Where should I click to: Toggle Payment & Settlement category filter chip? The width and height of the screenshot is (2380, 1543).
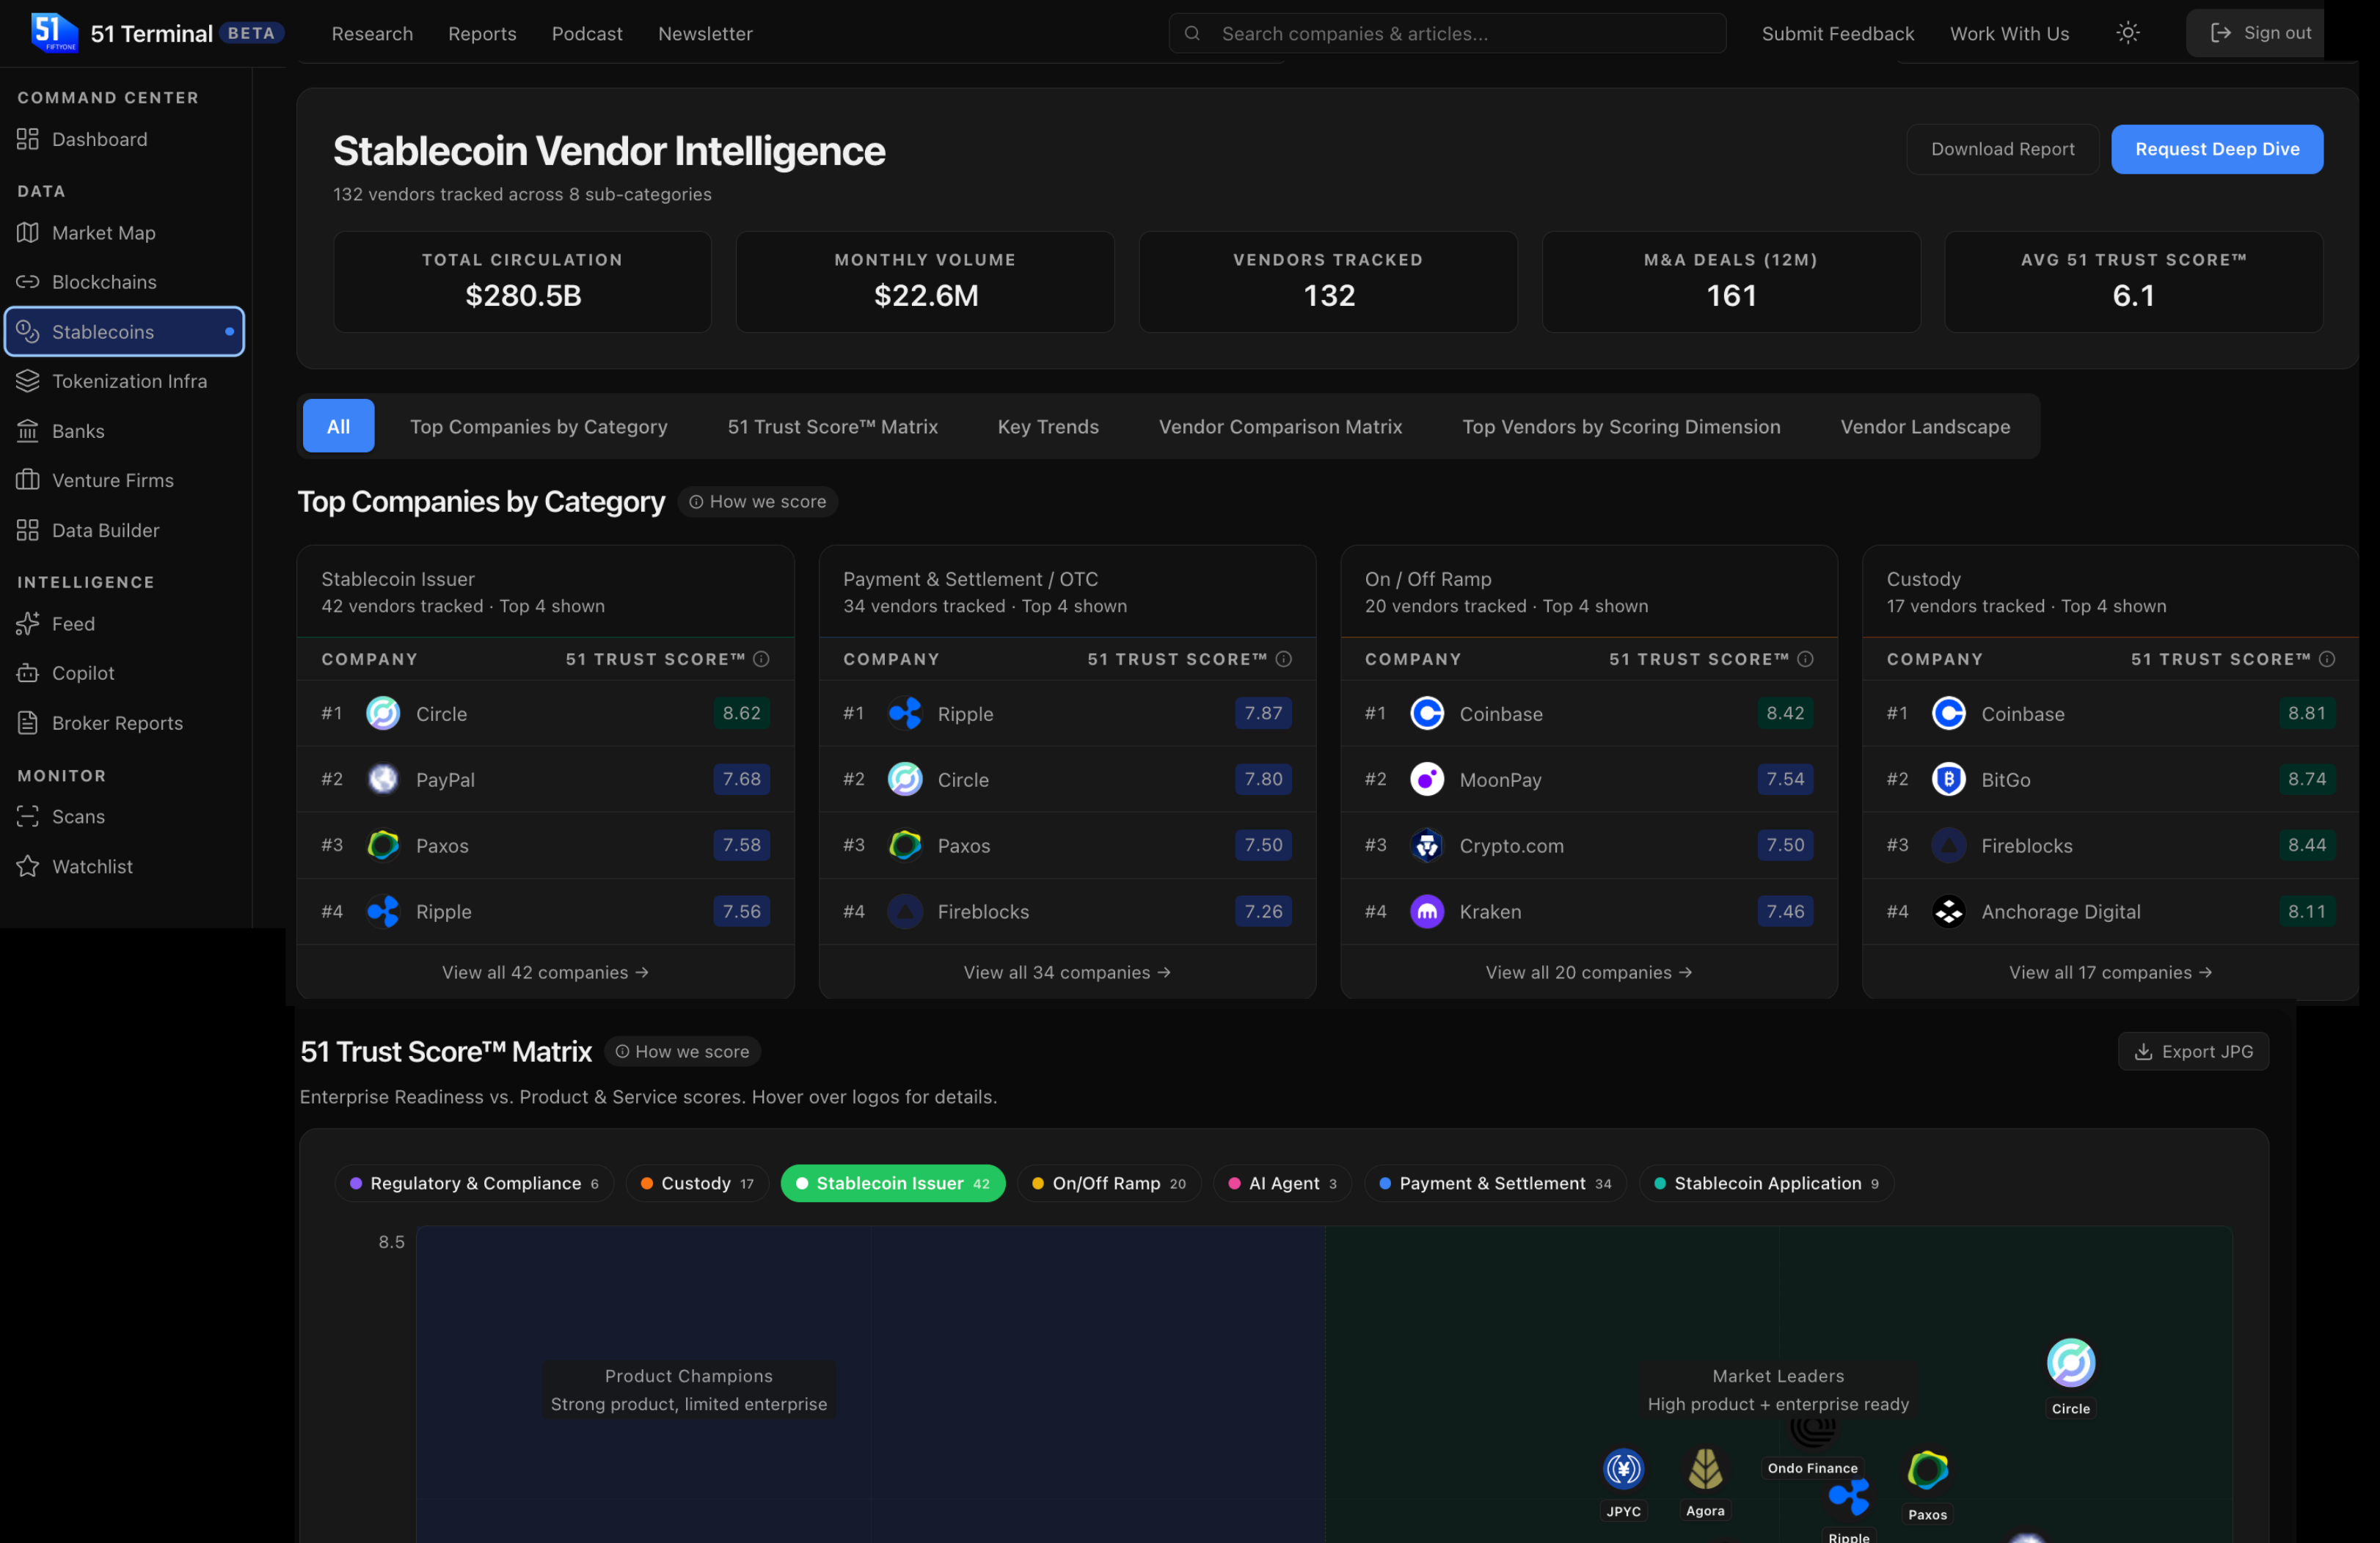pos(1495,1183)
